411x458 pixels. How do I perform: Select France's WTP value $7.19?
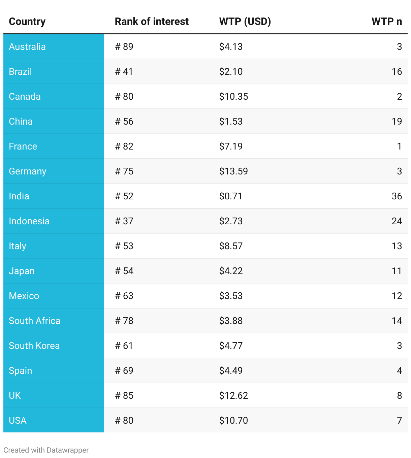231,146
